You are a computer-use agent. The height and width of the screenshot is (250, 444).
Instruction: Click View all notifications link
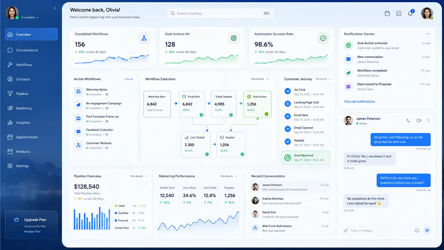point(360,101)
